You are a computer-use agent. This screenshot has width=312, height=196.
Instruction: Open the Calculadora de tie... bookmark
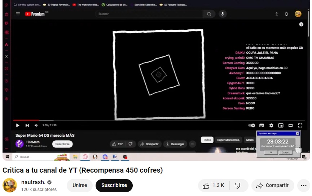click(114, 5)
